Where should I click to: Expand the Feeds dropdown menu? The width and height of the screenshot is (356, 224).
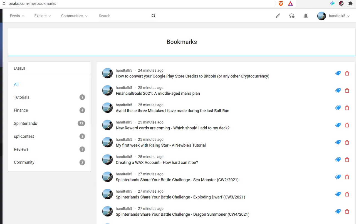tap(17, 16)
